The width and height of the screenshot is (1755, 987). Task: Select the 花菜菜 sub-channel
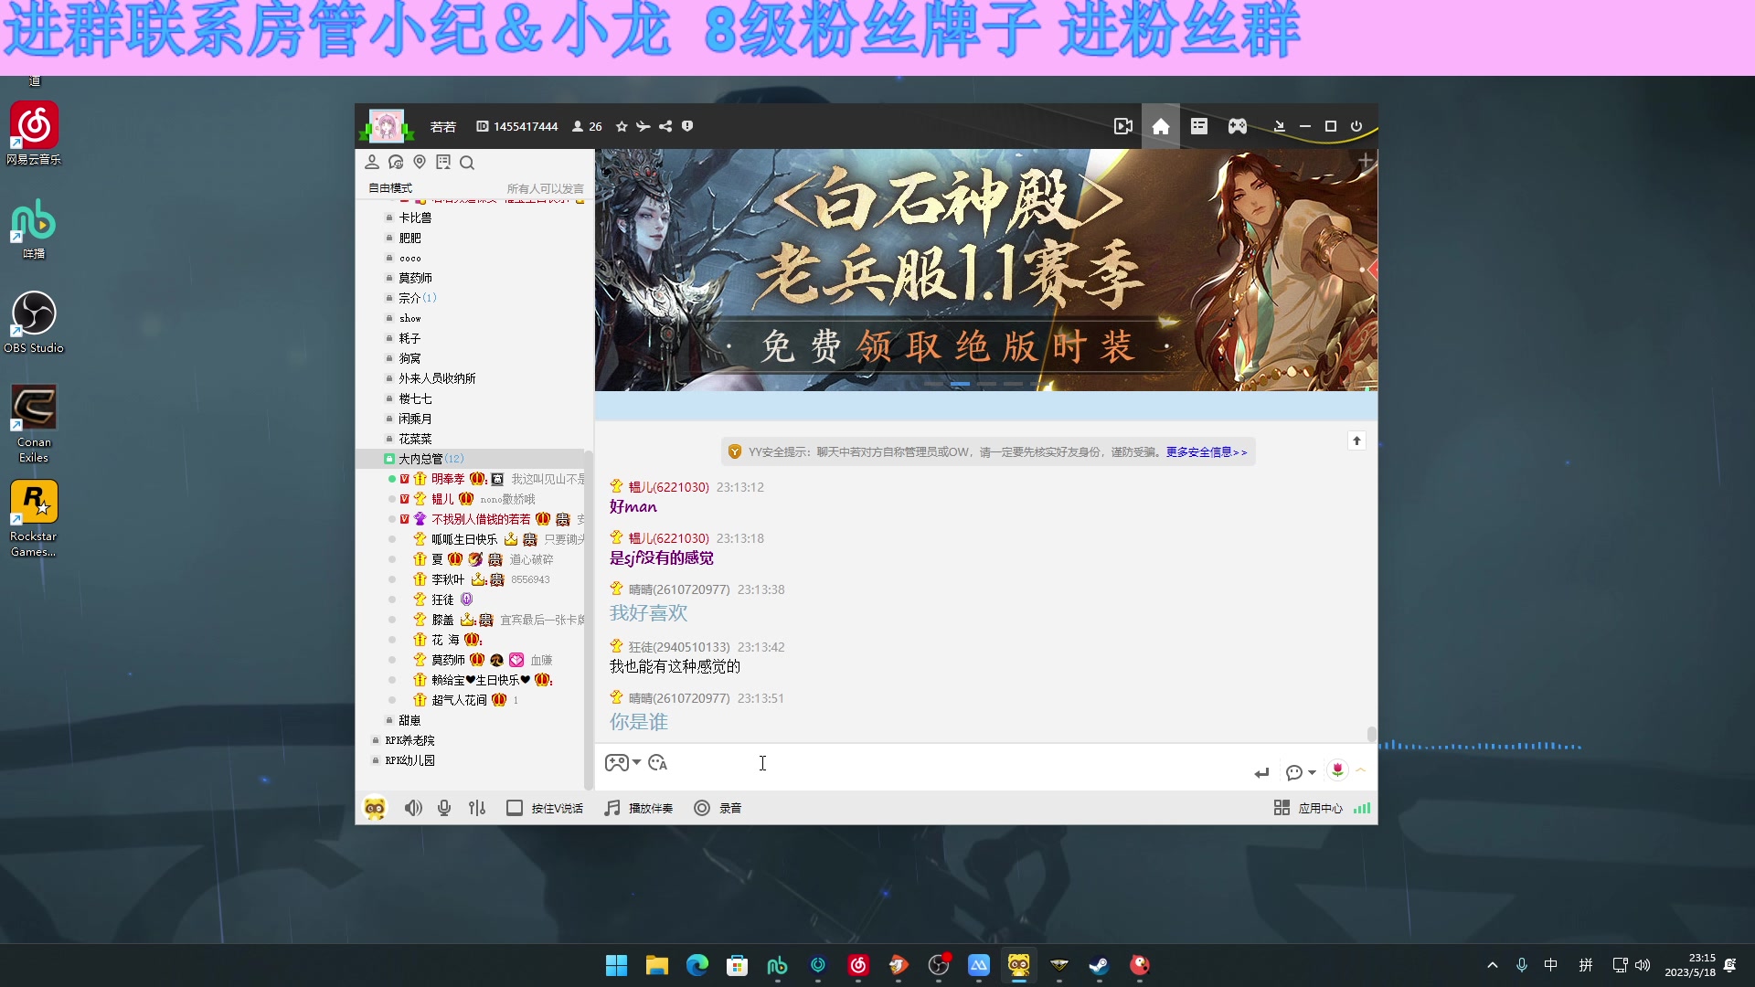[415, 439]
